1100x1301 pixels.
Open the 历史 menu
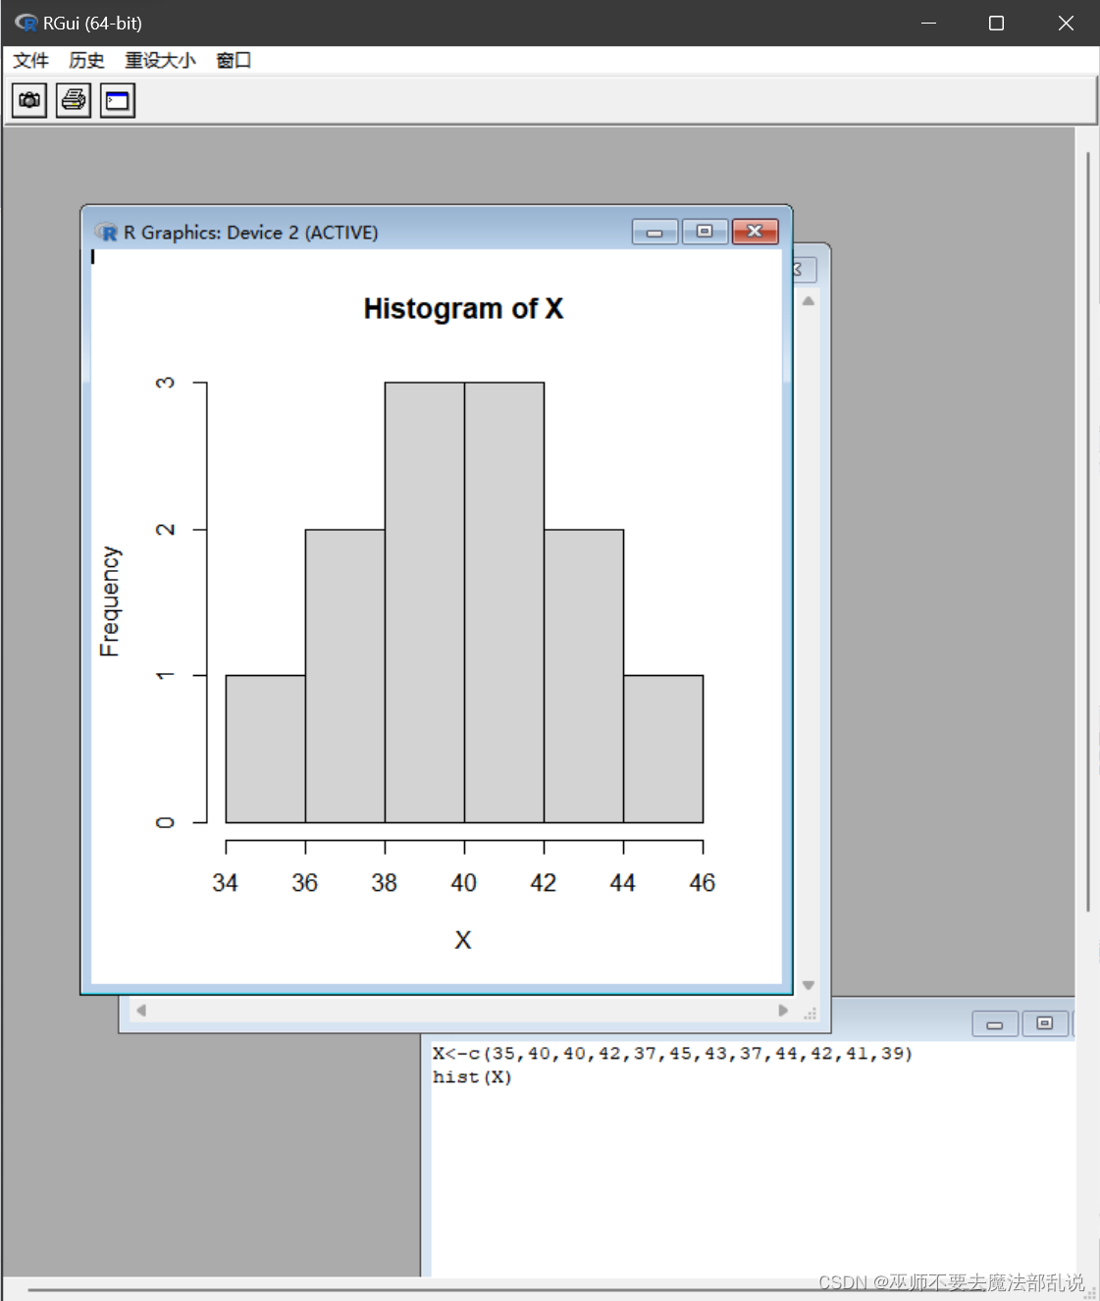point(86,60)
